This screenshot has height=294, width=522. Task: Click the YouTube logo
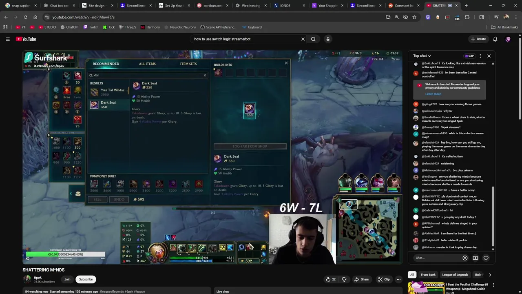(x=26, y=39)
